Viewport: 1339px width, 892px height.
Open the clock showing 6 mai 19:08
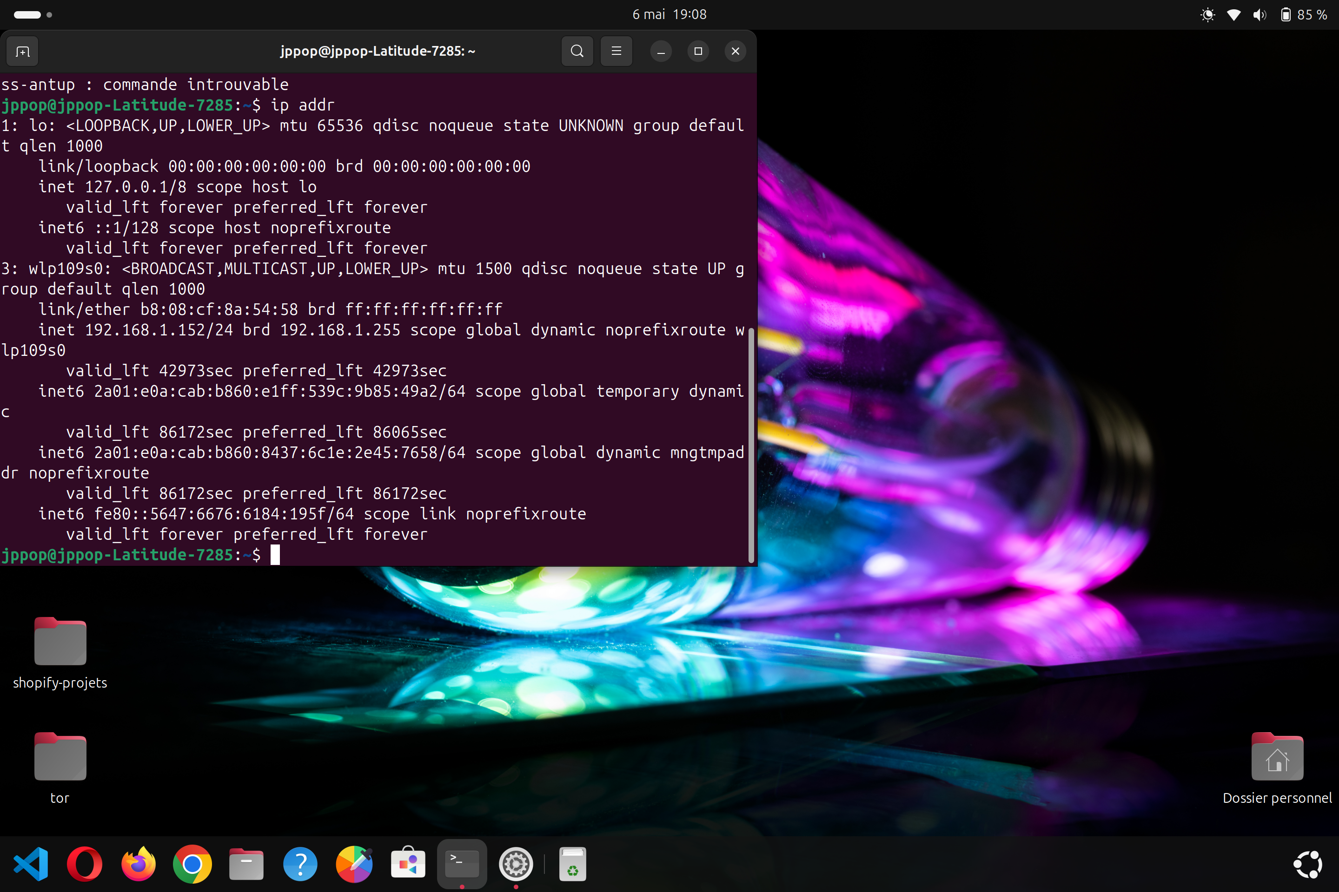click(669, 15)
